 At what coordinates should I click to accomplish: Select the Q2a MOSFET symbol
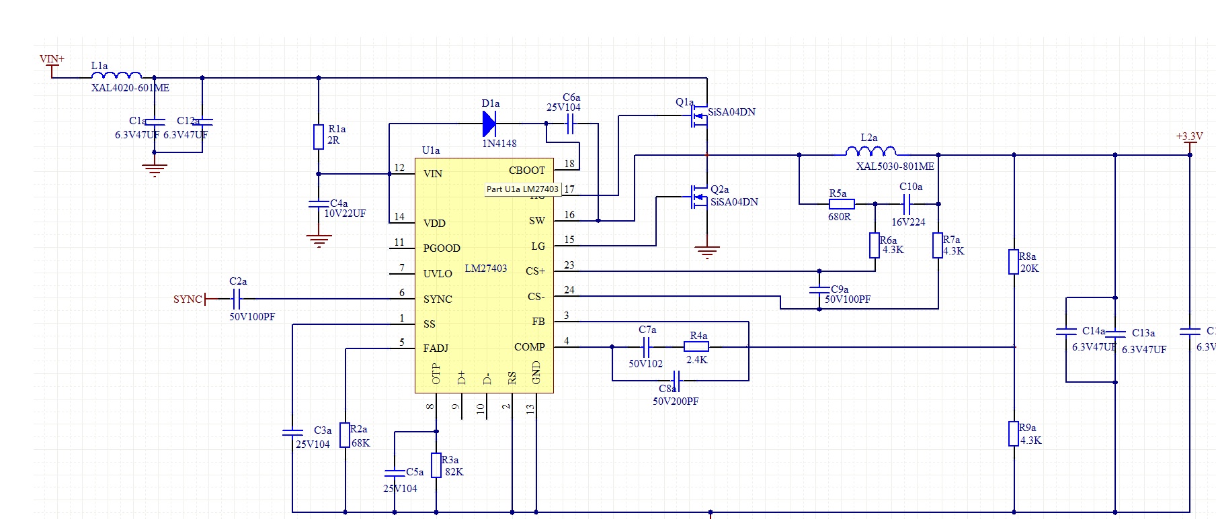coord(699,197)
